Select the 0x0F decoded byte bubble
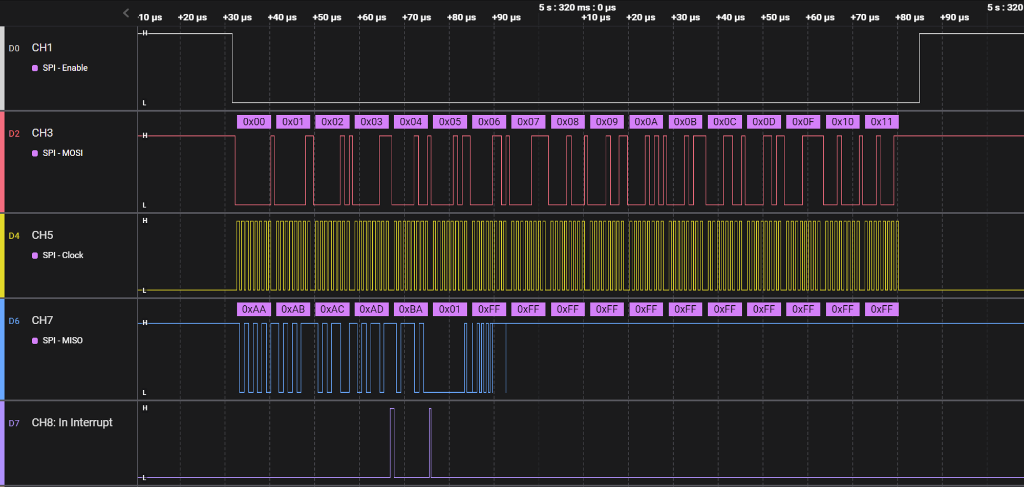1024x487 pixels. pos(803,122)
